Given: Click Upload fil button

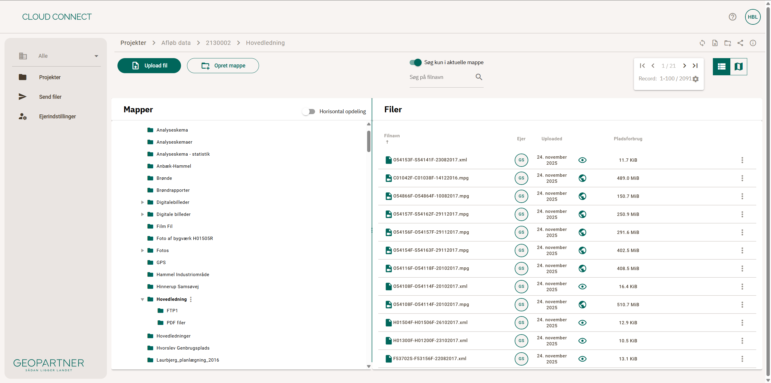Looking at the screenshot, I should click(x=149, y=66).
